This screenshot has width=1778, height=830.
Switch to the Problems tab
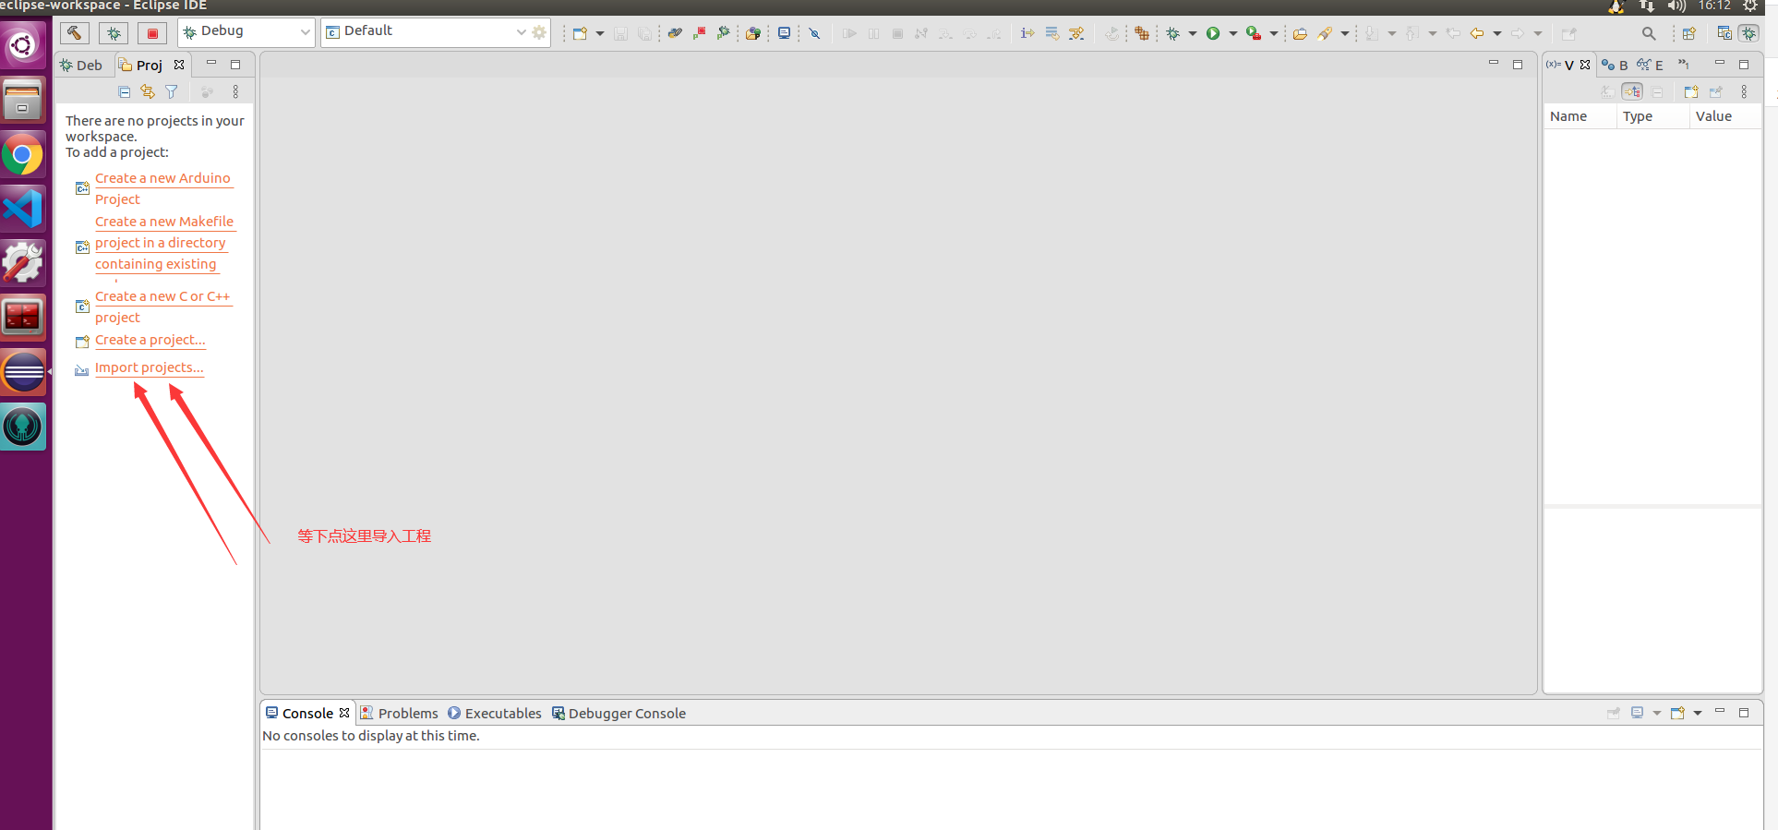(399, 713)
